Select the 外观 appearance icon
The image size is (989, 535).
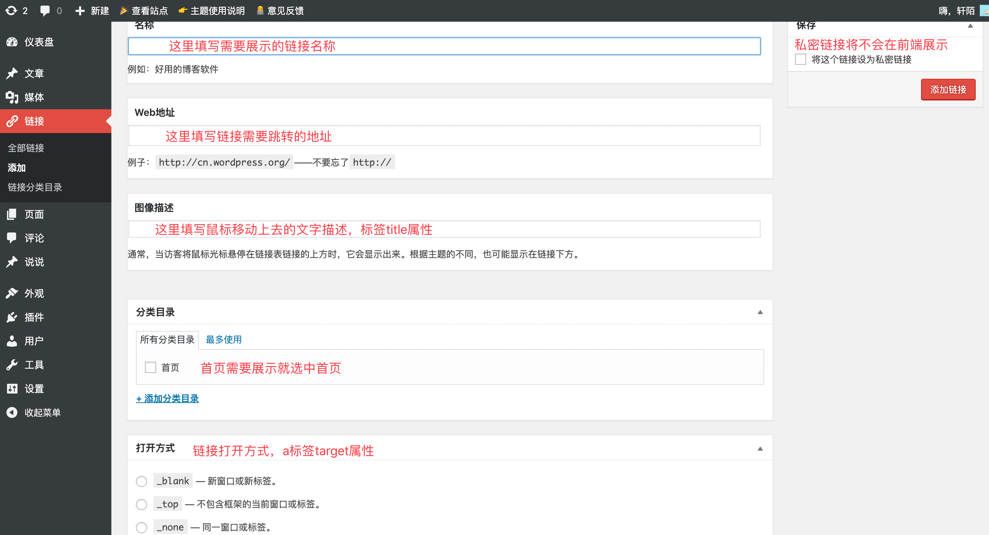click(x=12, y=293)
